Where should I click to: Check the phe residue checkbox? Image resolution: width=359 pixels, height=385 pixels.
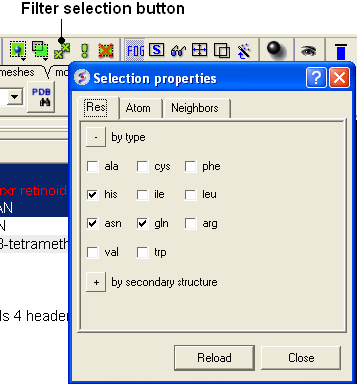[x=190, y=166]
